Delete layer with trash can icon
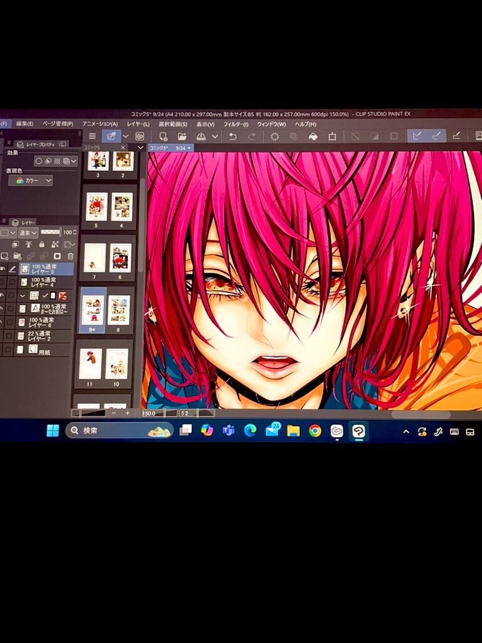This screenshot has width=482, height=643. [x=70, y=256]
